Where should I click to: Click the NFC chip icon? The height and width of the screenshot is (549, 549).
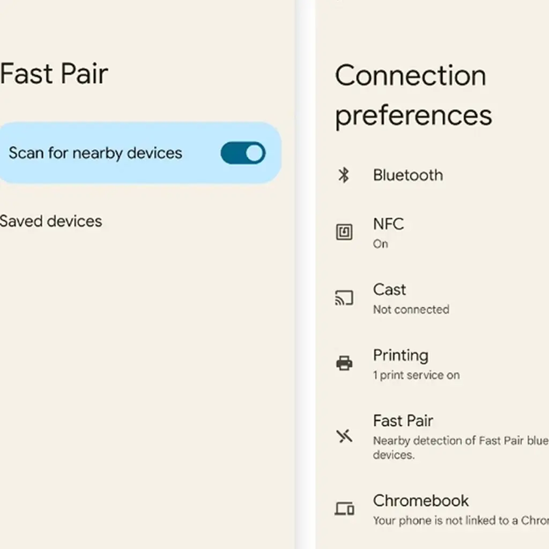344,232
